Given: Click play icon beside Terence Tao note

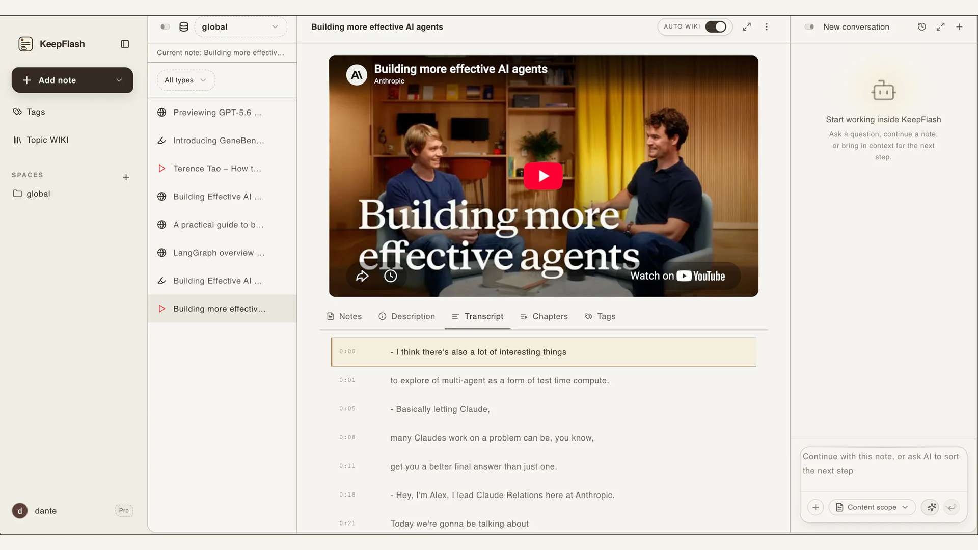Looking at the screenshot, I should [x=161, y=168].
